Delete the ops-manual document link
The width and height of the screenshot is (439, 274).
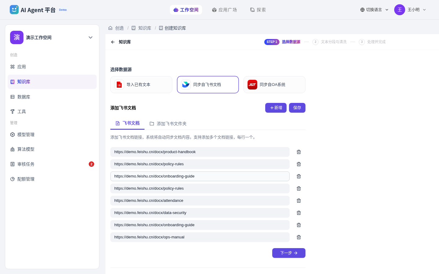(x=299, y=237)
